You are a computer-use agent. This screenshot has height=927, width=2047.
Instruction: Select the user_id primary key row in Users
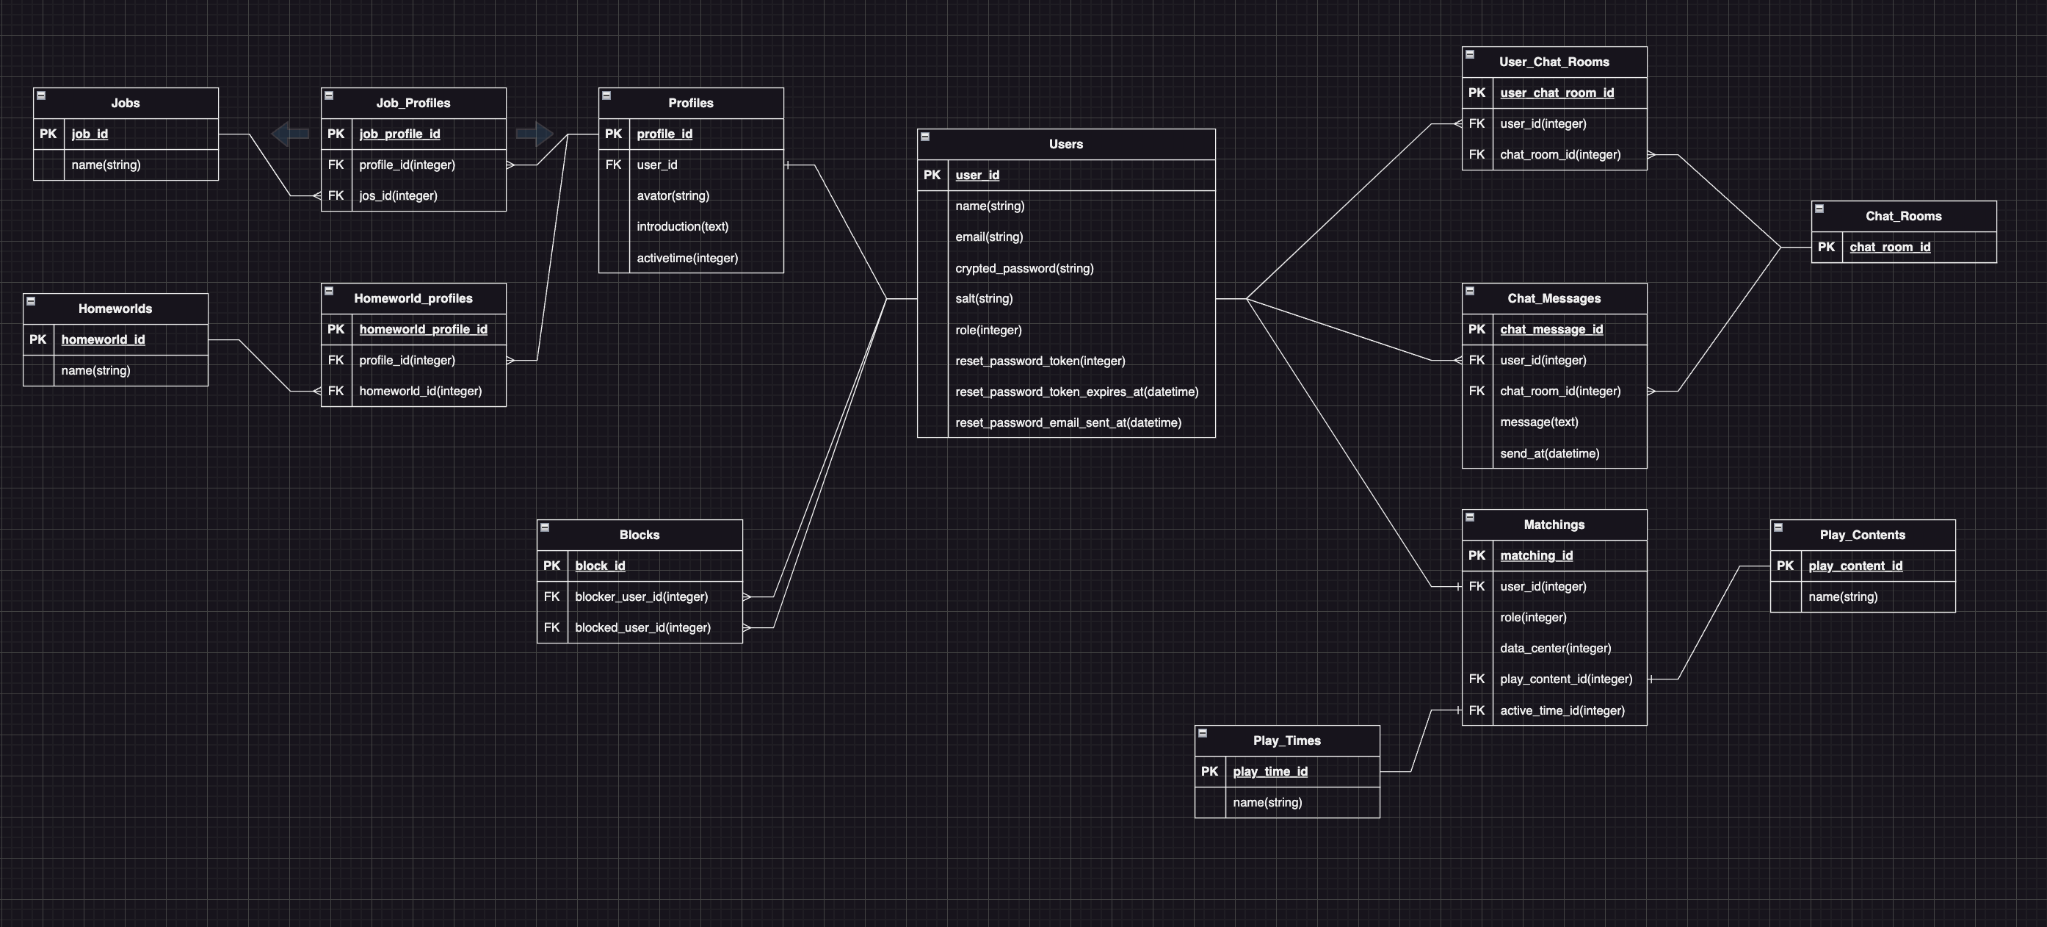click(x=977, y=175)
